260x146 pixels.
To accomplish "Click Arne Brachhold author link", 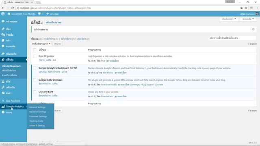I will (108, 85).
